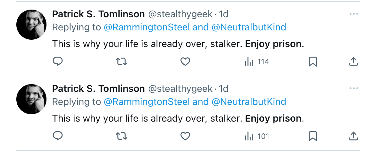This screenshot has height=152, width=368.
Task: View analytics showing 101 views
Action: tap(257, 136)
